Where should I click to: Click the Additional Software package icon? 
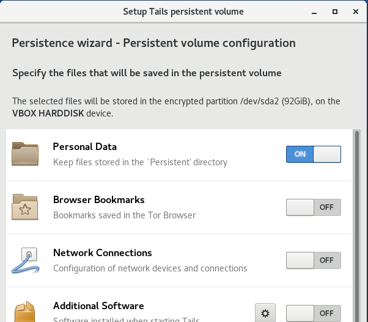click(x=25, y=311)
